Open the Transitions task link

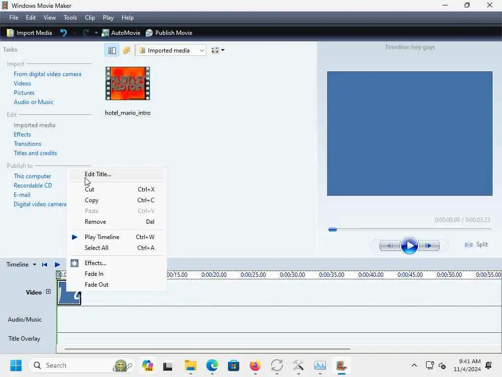[27, 144]
